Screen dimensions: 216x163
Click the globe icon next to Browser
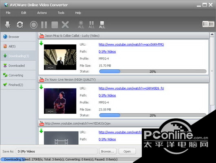point(5,37)
